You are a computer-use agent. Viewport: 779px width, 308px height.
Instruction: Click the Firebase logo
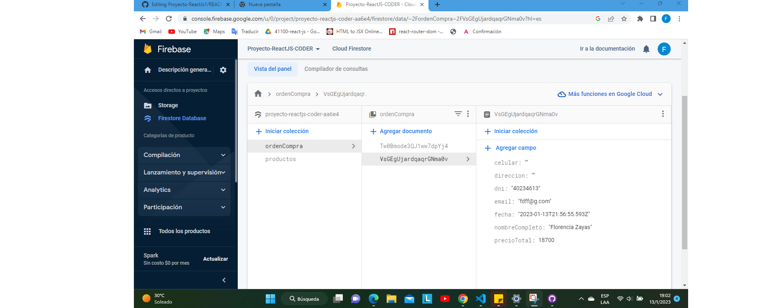167,49
